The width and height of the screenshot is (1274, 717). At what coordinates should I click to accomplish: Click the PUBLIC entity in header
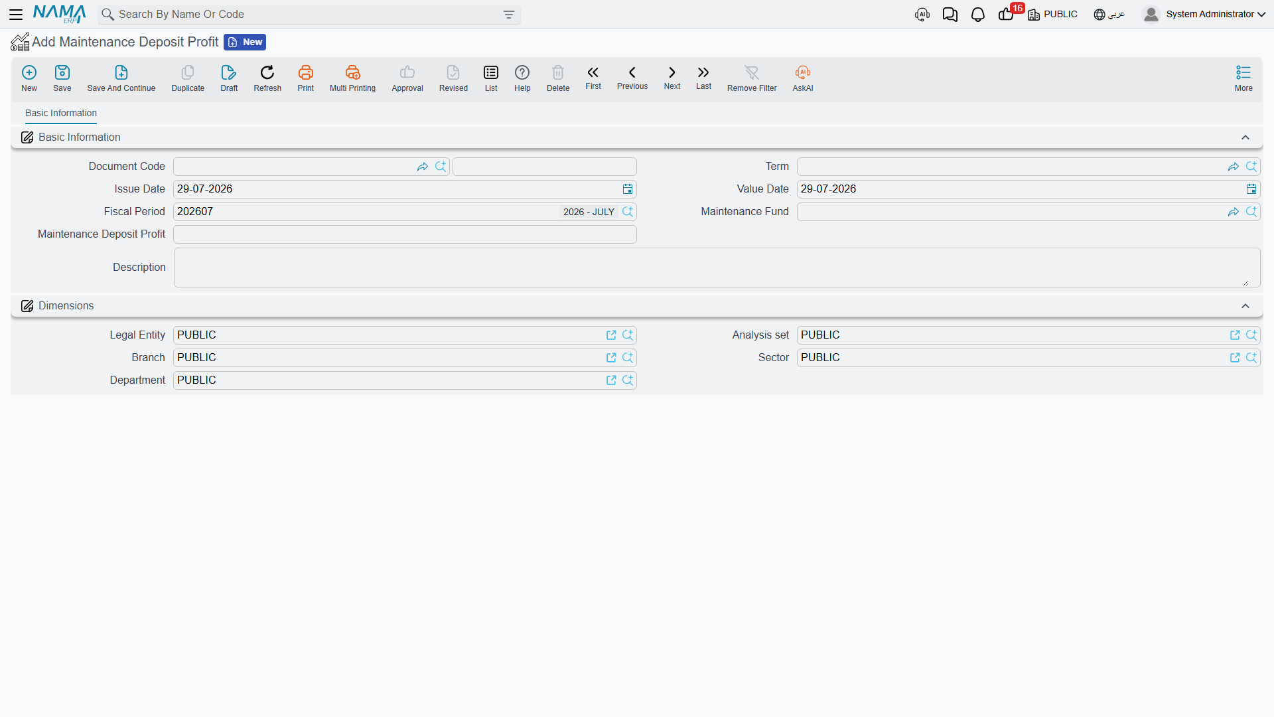[x=1053, y=14]
